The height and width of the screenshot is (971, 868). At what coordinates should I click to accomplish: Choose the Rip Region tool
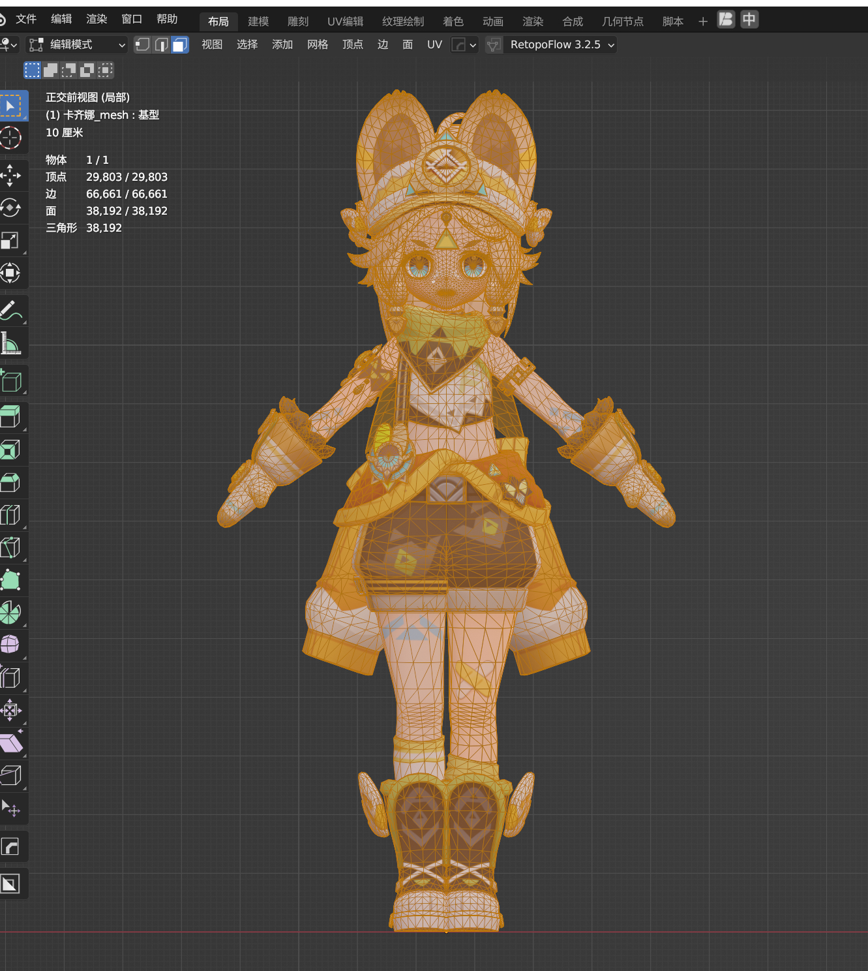click(x=10, y=775)
